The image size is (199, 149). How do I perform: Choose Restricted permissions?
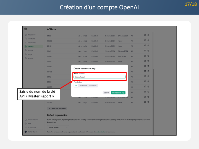click(x=83, y=86)
